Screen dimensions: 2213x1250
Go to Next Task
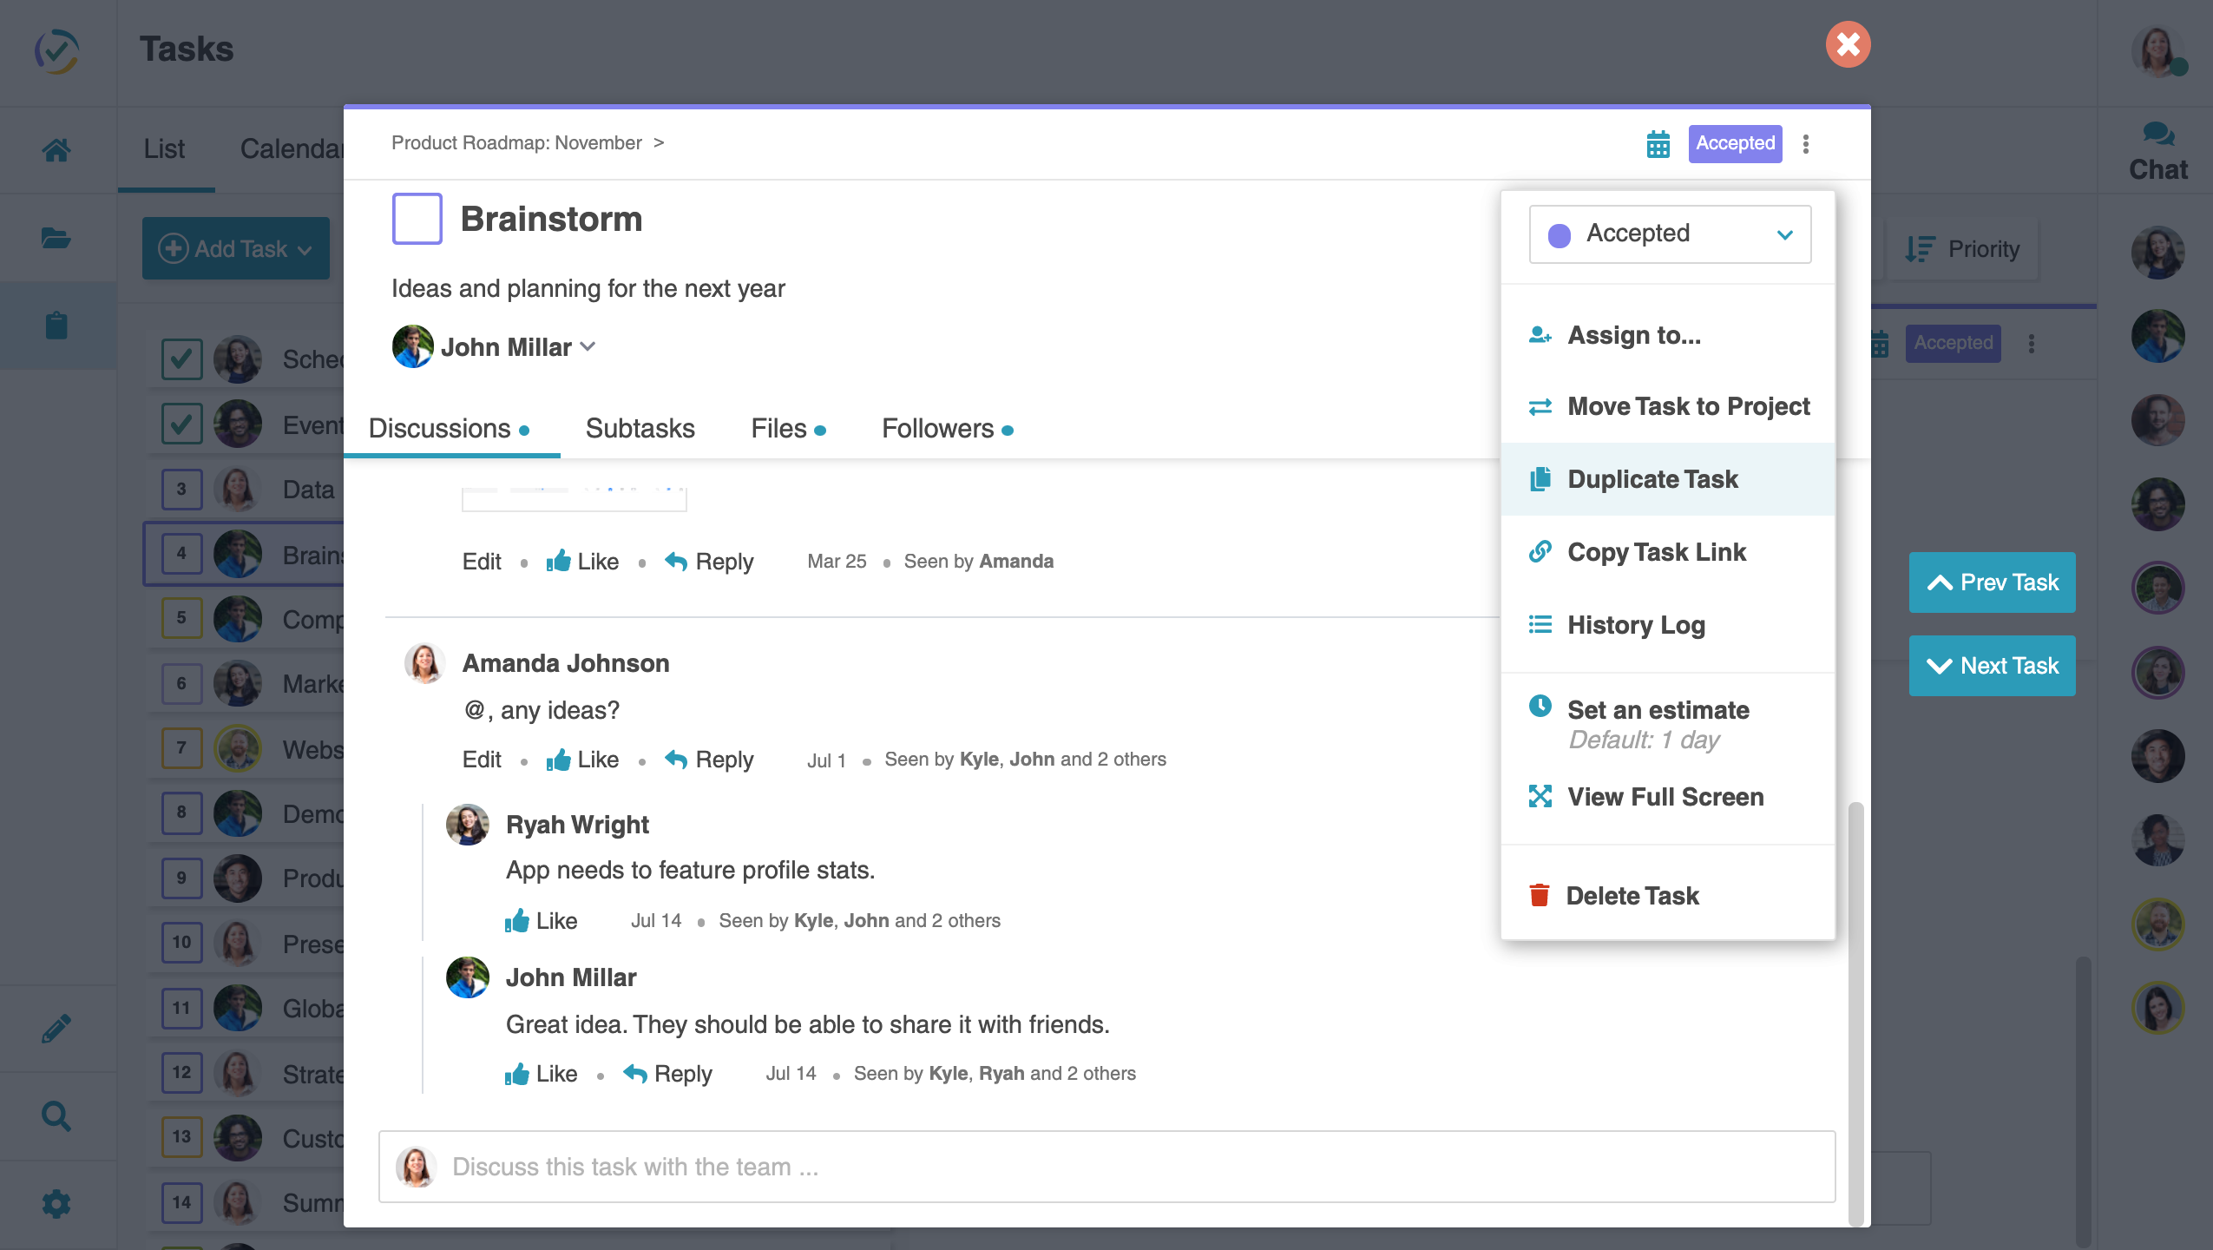pos(1991,666)
